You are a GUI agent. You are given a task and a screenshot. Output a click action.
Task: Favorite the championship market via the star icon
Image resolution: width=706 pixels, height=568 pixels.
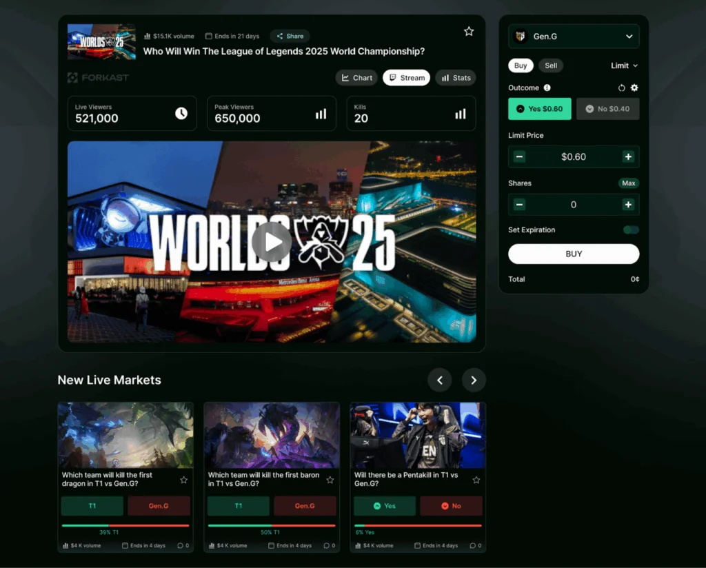pos(469,31)
